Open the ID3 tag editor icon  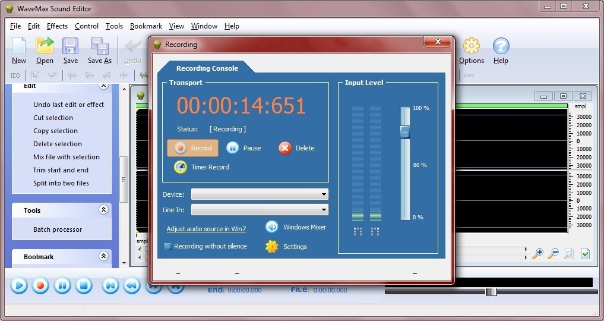coord(15,75)
